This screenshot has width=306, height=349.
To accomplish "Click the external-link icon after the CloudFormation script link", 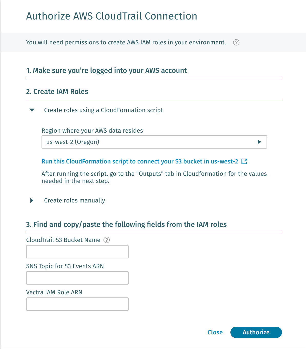I will coord(244,161).
